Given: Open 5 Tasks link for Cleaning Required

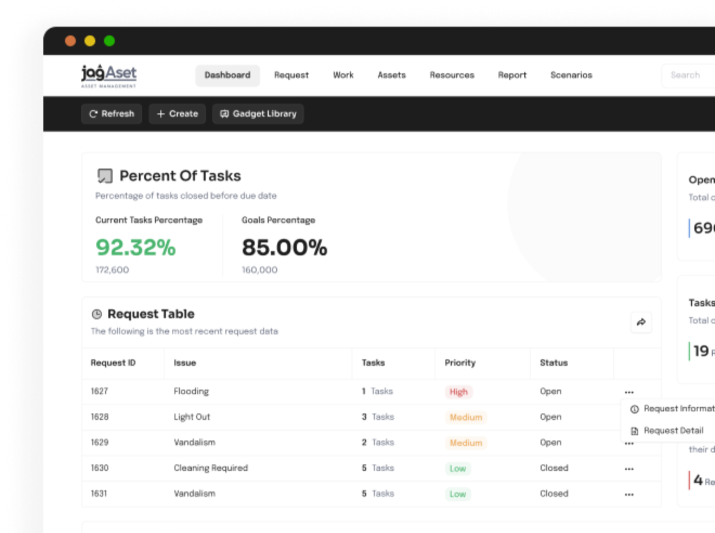Looking at the screenshot, I should coord(378,467).
